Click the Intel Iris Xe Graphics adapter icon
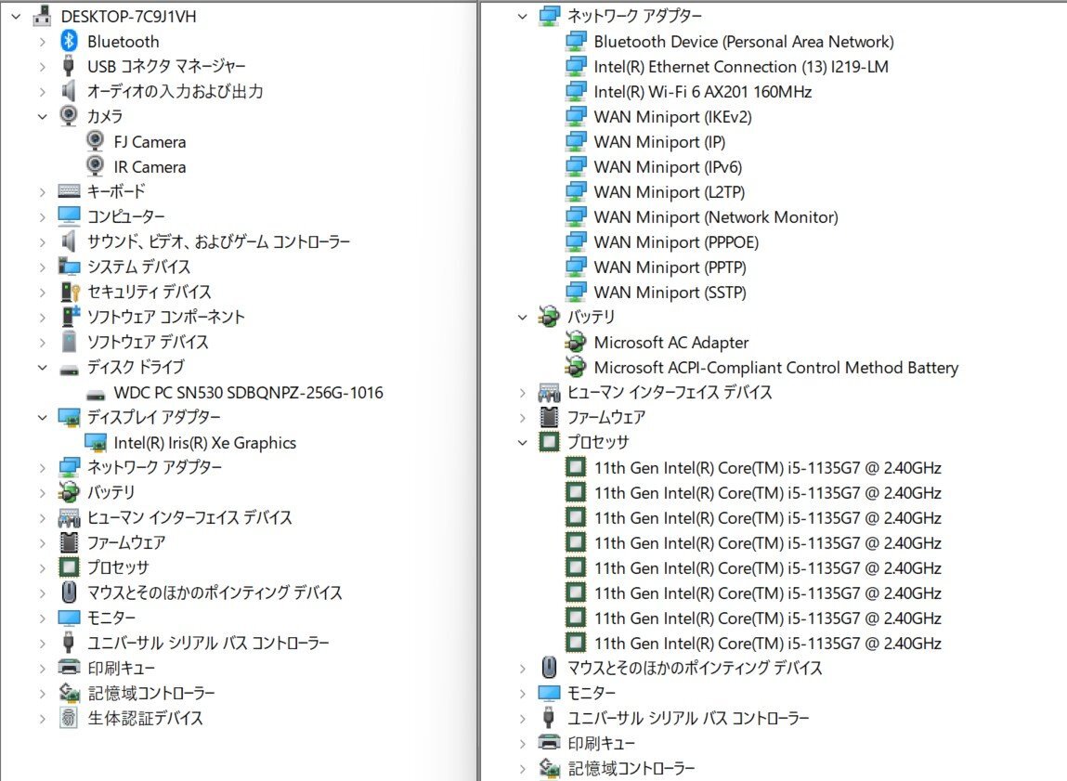Viewport: 1067px width, 781px height. pyautogui.click(x=96, y=443)
